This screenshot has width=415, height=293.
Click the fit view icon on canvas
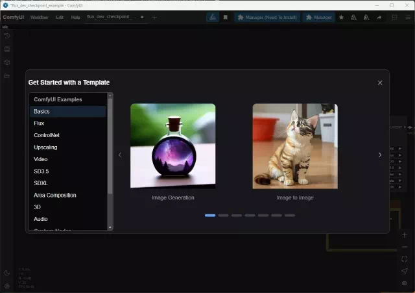click(404, 259)
